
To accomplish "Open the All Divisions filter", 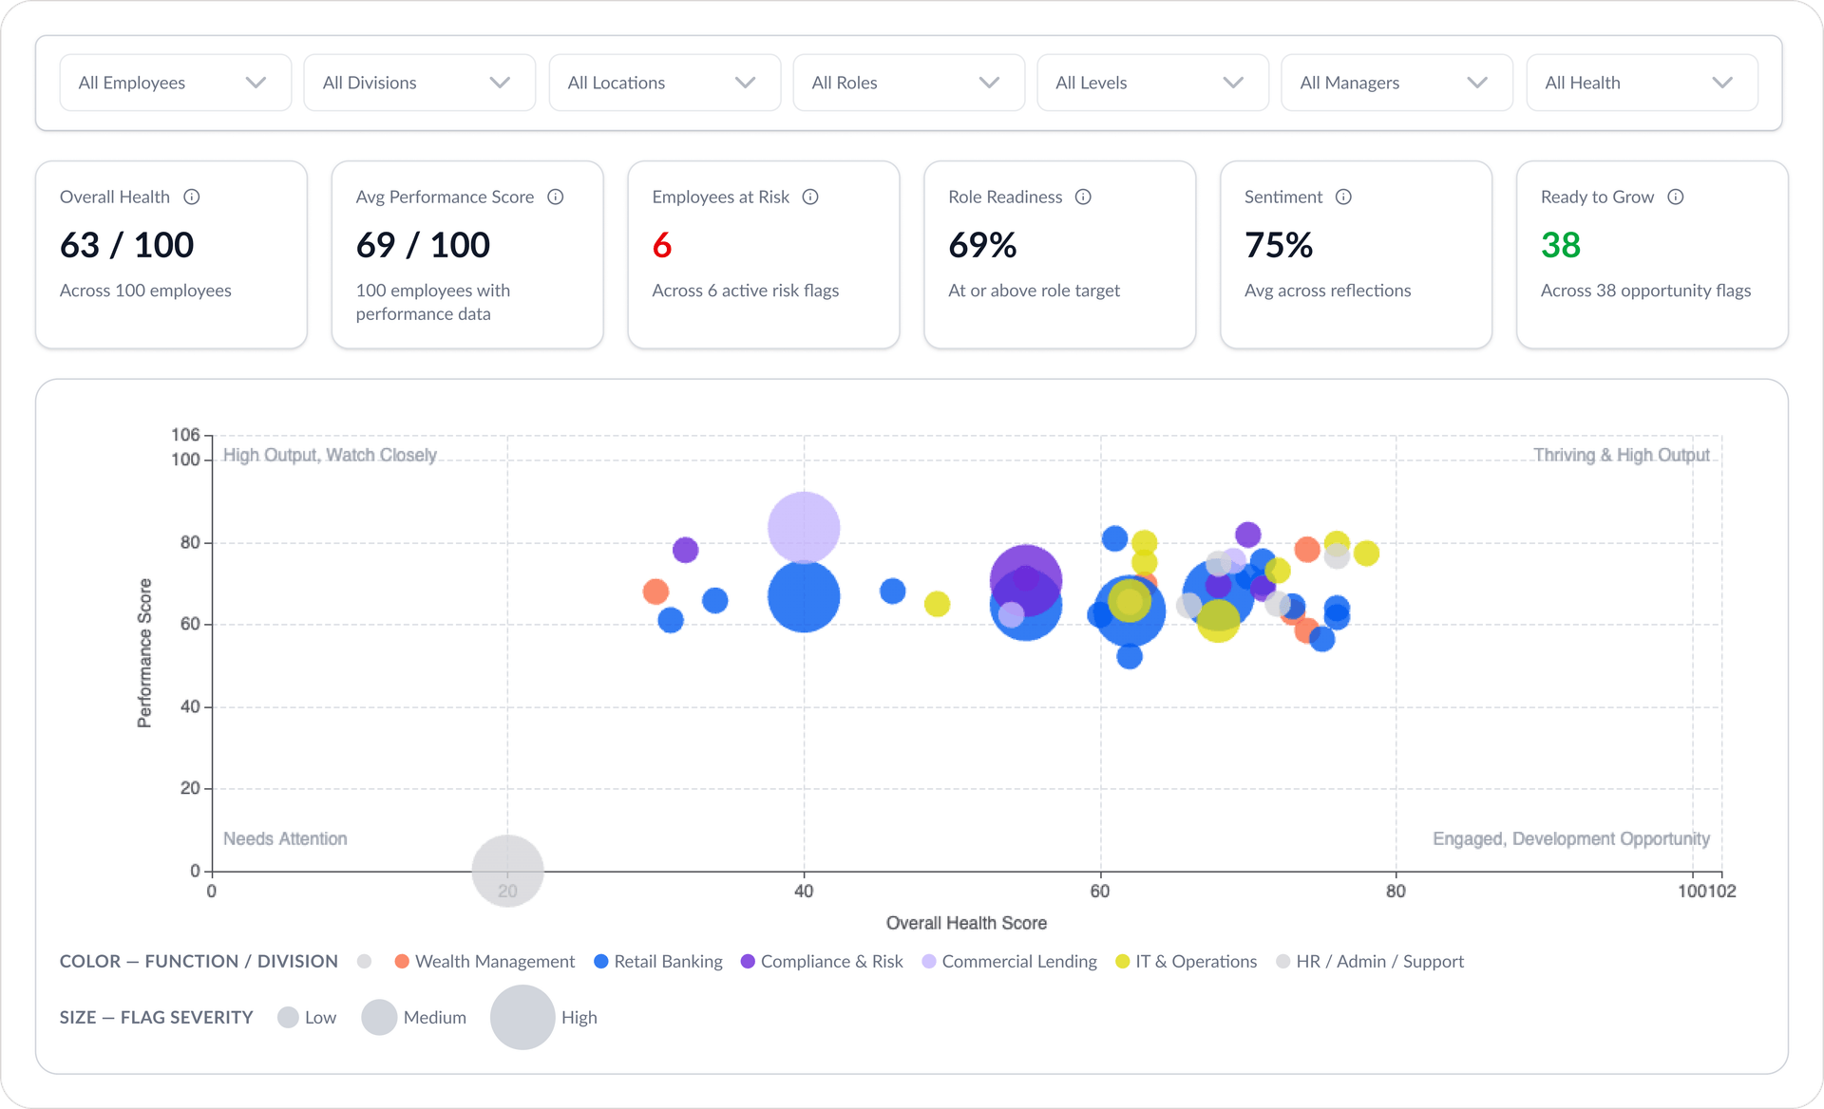I will click(x=420, y=83).
